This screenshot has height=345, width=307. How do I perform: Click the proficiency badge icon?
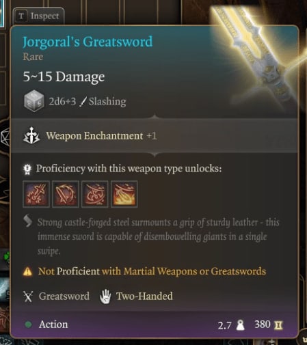click(x=27, y=169)
